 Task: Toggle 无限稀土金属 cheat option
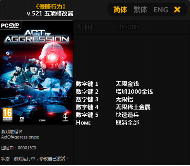[x=133, y=107]
